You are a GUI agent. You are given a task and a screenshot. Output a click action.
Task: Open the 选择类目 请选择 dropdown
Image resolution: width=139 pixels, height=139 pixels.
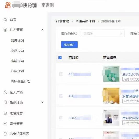click(102, 33)
